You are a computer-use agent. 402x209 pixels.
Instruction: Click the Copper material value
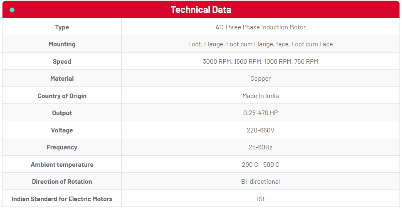[260, 79]
